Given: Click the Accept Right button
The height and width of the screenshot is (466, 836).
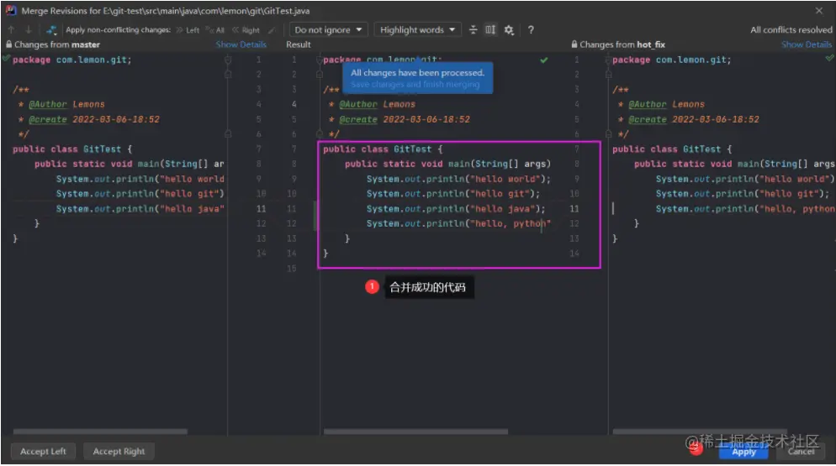Looking at the screenshot, I should click(119, 451).
